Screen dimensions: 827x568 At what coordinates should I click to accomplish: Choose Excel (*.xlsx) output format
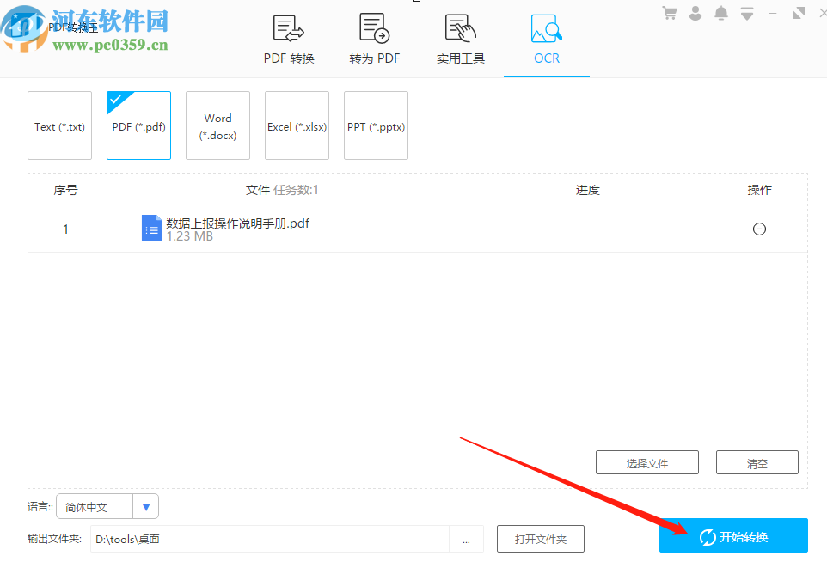point(297,125)
